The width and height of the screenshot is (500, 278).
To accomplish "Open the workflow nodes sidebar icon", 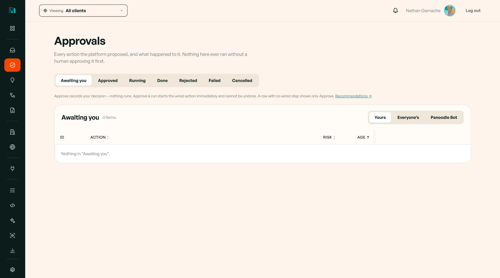I will pos(12,95).
